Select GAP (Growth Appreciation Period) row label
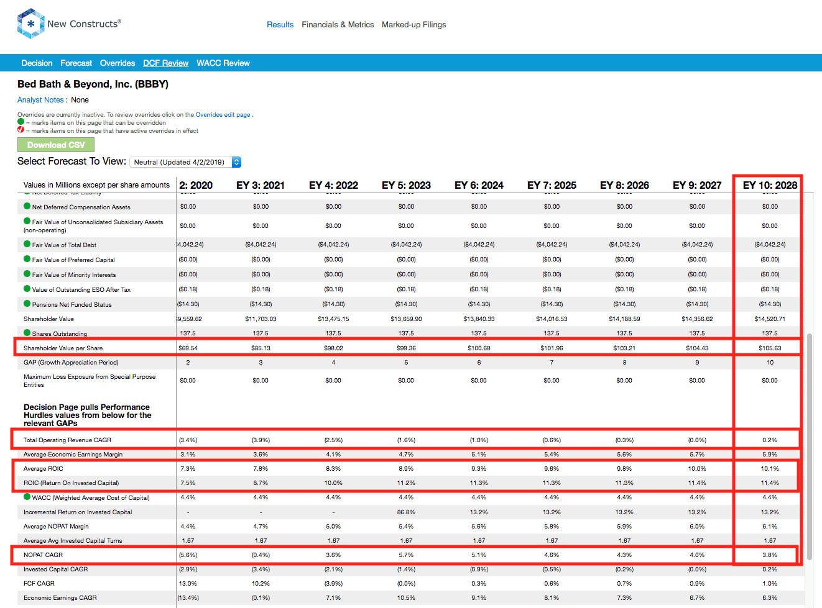822x608 pixels. [x=71, y=363]
